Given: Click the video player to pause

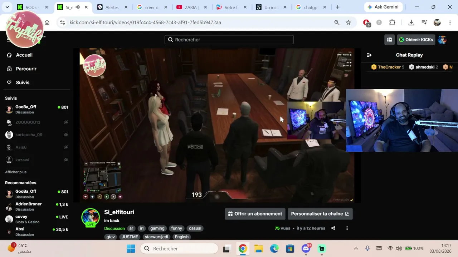Looking at the screenshot, I should pos(217,125).
